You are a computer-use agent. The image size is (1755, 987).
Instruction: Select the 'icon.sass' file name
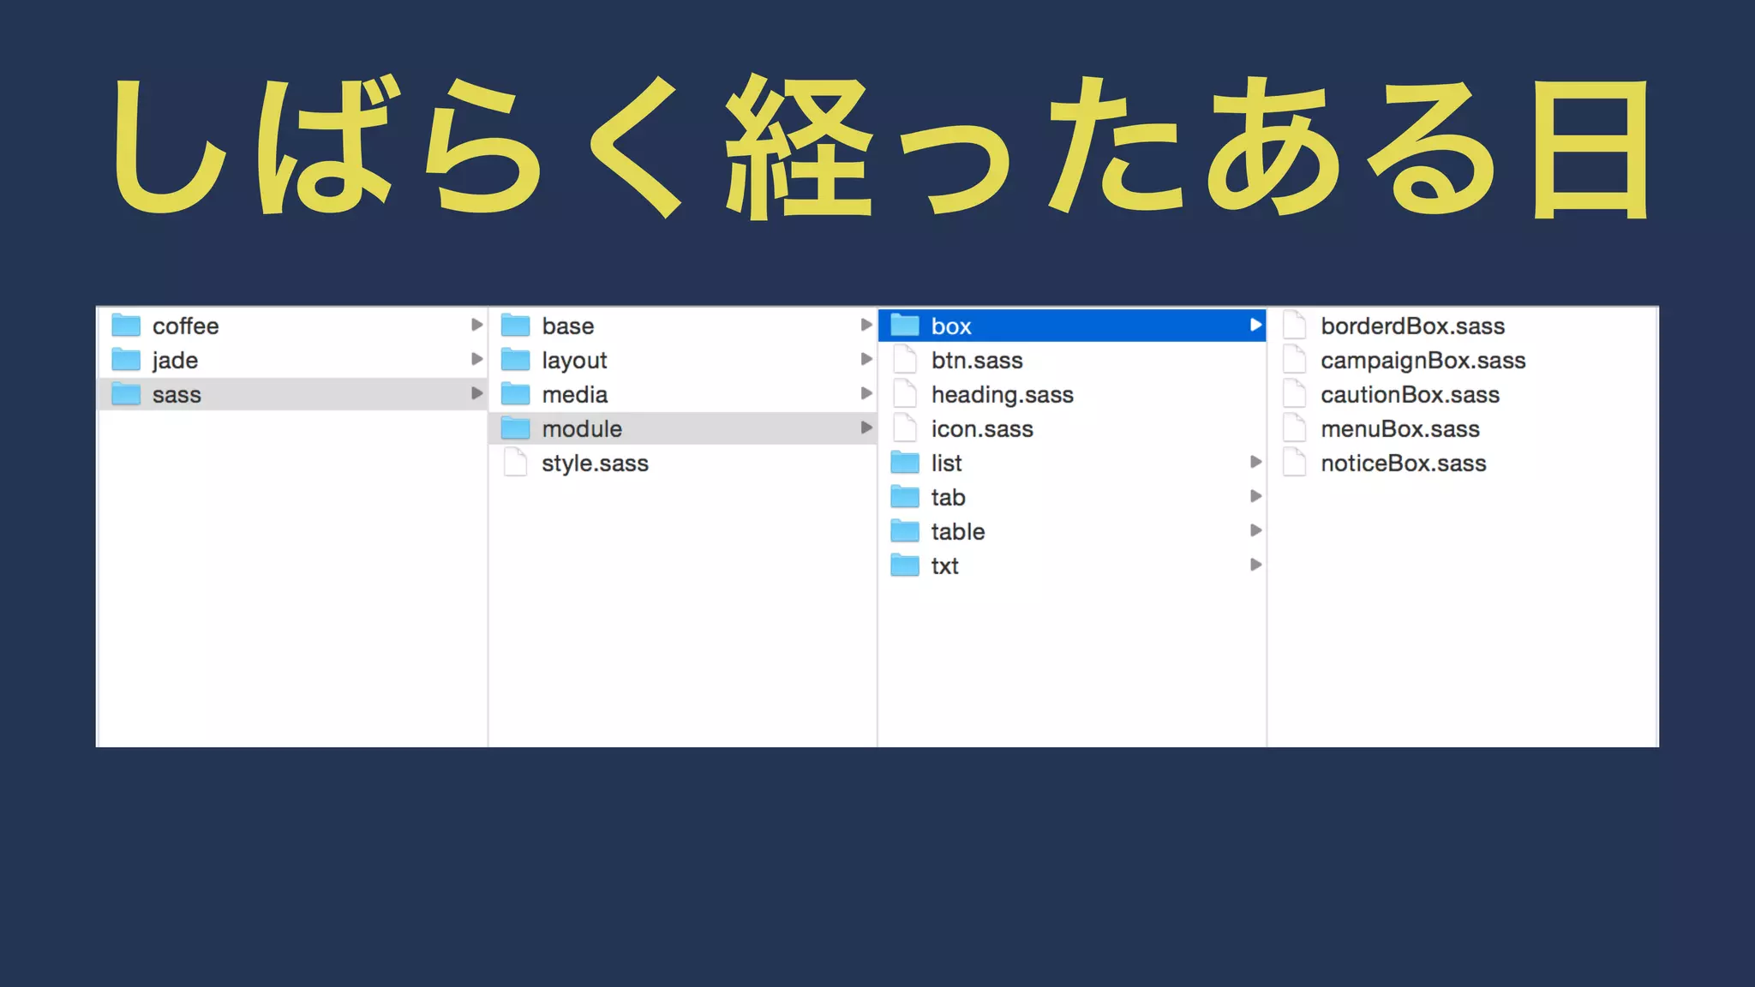[x=982, y=429]
